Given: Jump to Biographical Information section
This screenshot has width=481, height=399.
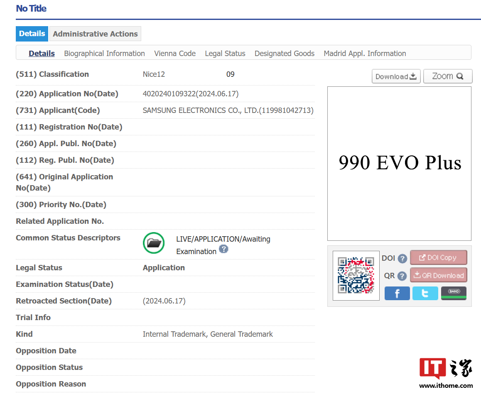Looking at the screenshot, I should point(104,54).
